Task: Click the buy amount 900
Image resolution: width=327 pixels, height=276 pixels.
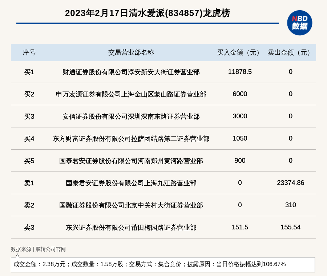Action: [x=240, y=161]
